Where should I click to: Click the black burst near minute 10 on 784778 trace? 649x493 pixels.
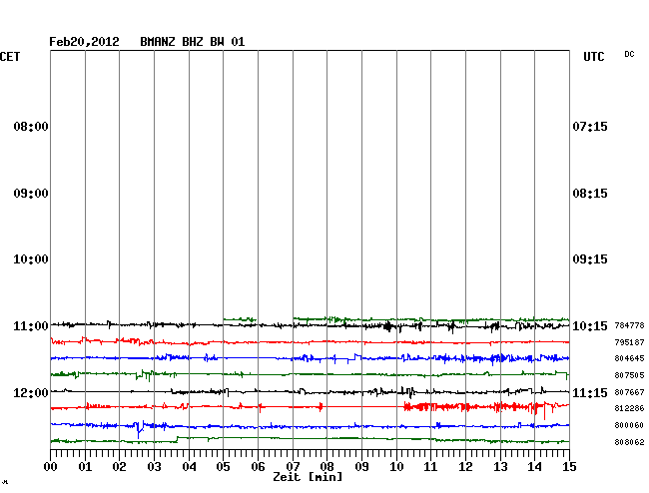(387, 326)
